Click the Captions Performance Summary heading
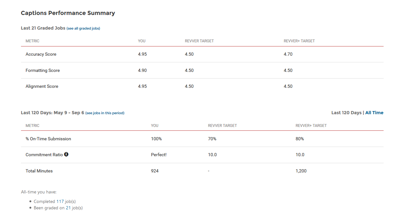The image size is (403, 223). pos(68,13)
